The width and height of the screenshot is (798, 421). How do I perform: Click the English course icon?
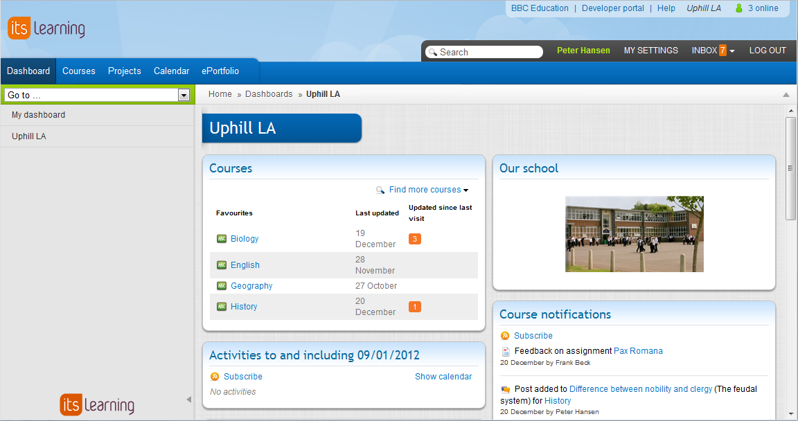222,265
